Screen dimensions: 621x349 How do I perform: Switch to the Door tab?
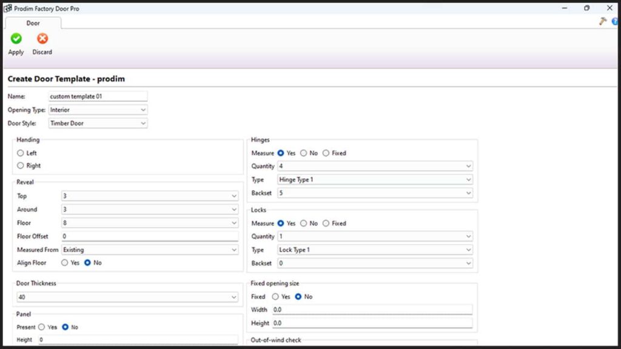click(x=33, y=23)
